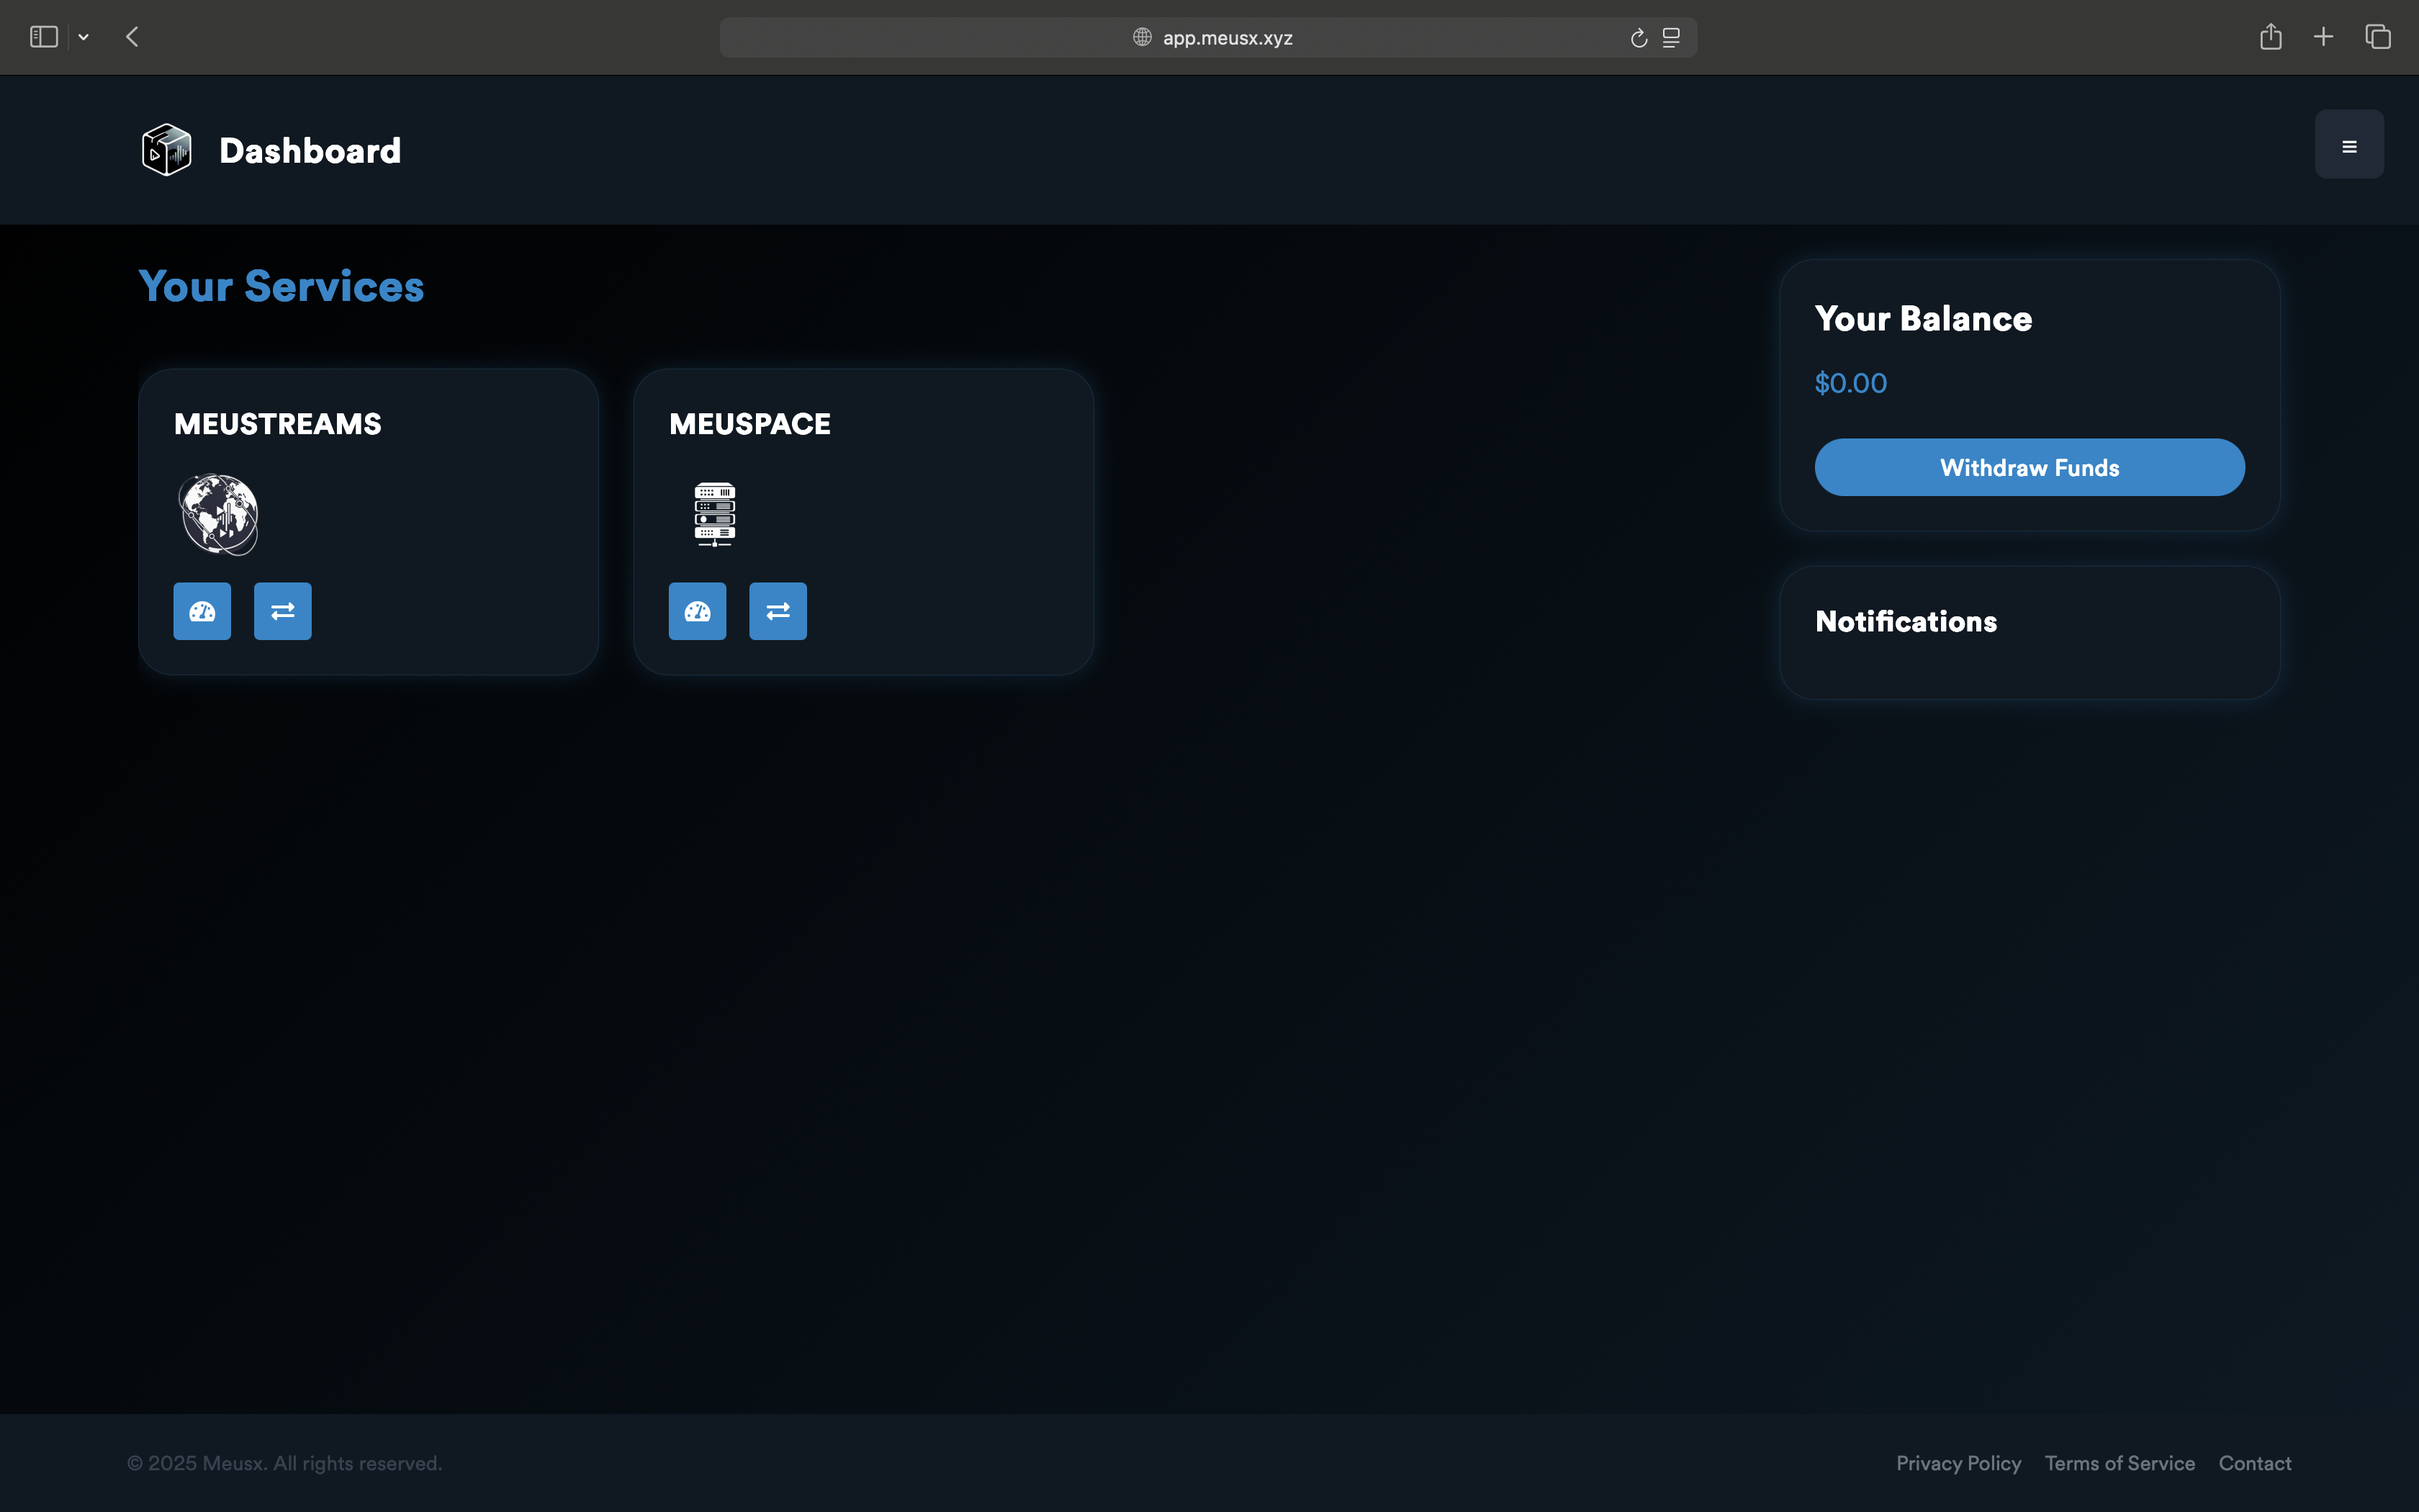Click the MEUSPACE switch arrows button
This screenshot has width=2419, height=1512.
778,611
